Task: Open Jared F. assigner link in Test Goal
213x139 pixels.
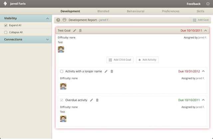Action: click(x=203, y=37)
